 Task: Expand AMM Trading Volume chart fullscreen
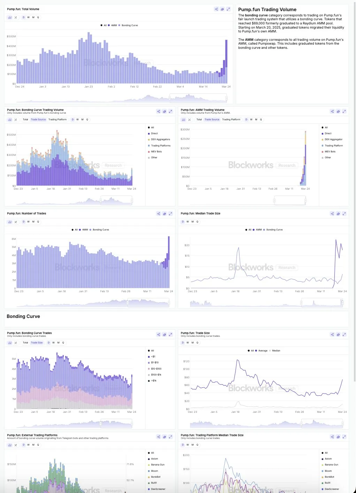point(344,112)
